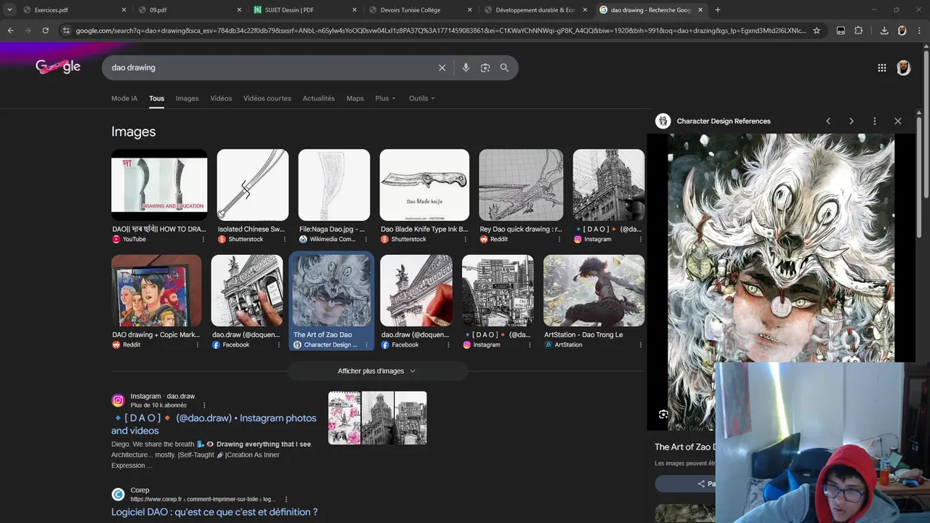Open the browser three-dot menu
The width and height of the screenshot is (930, 523).
919,31
